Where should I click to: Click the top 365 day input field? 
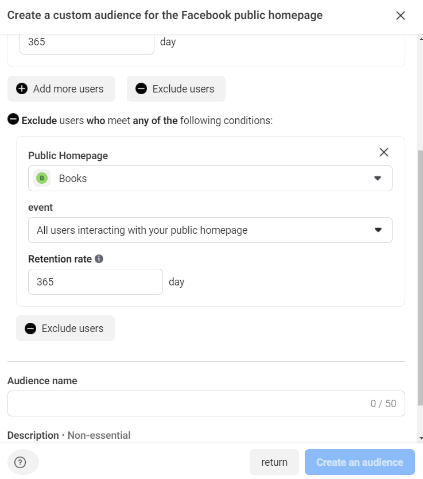(x=87, y=42)
